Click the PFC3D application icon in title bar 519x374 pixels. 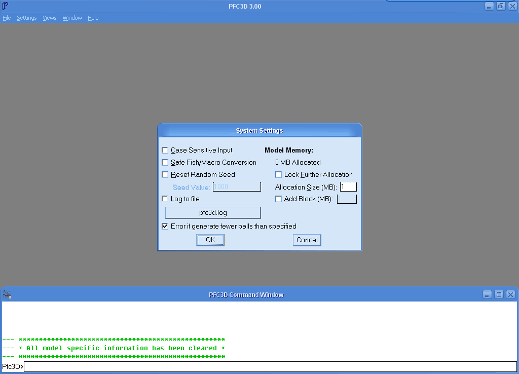[5, 6]
